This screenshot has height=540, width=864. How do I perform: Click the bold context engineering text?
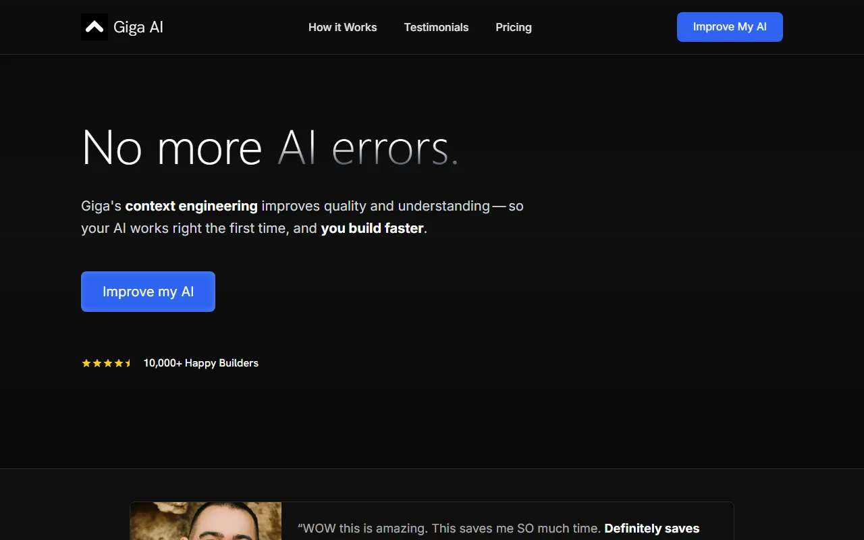tap(191, 206)
